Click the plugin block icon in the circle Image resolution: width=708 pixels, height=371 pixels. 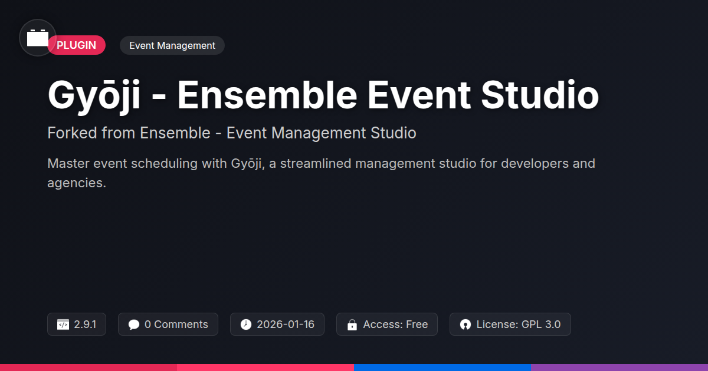38,38
